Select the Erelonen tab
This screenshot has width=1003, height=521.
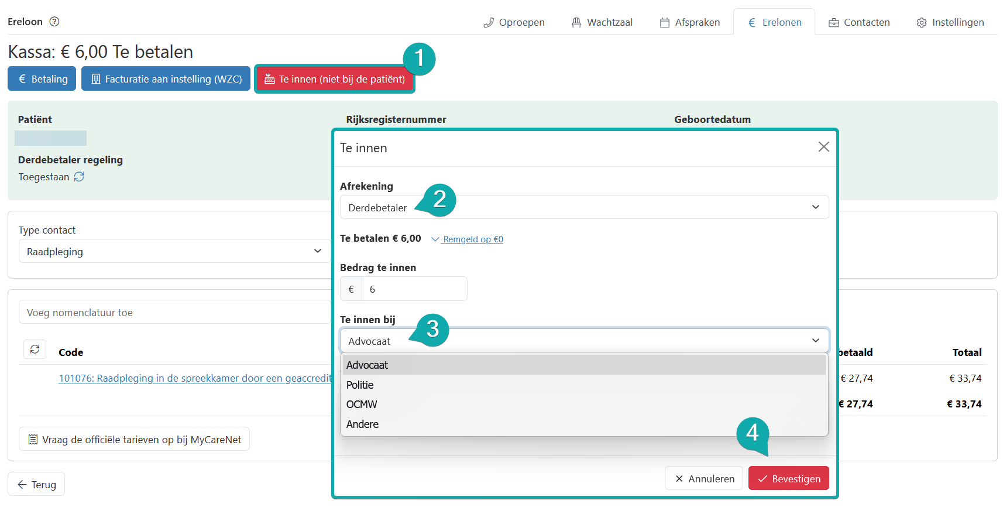click(774, 22)
